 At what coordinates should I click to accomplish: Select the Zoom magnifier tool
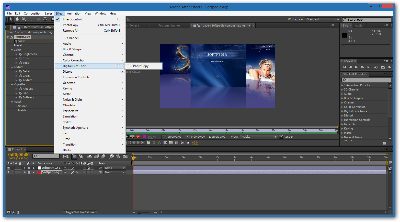point(24,19)
